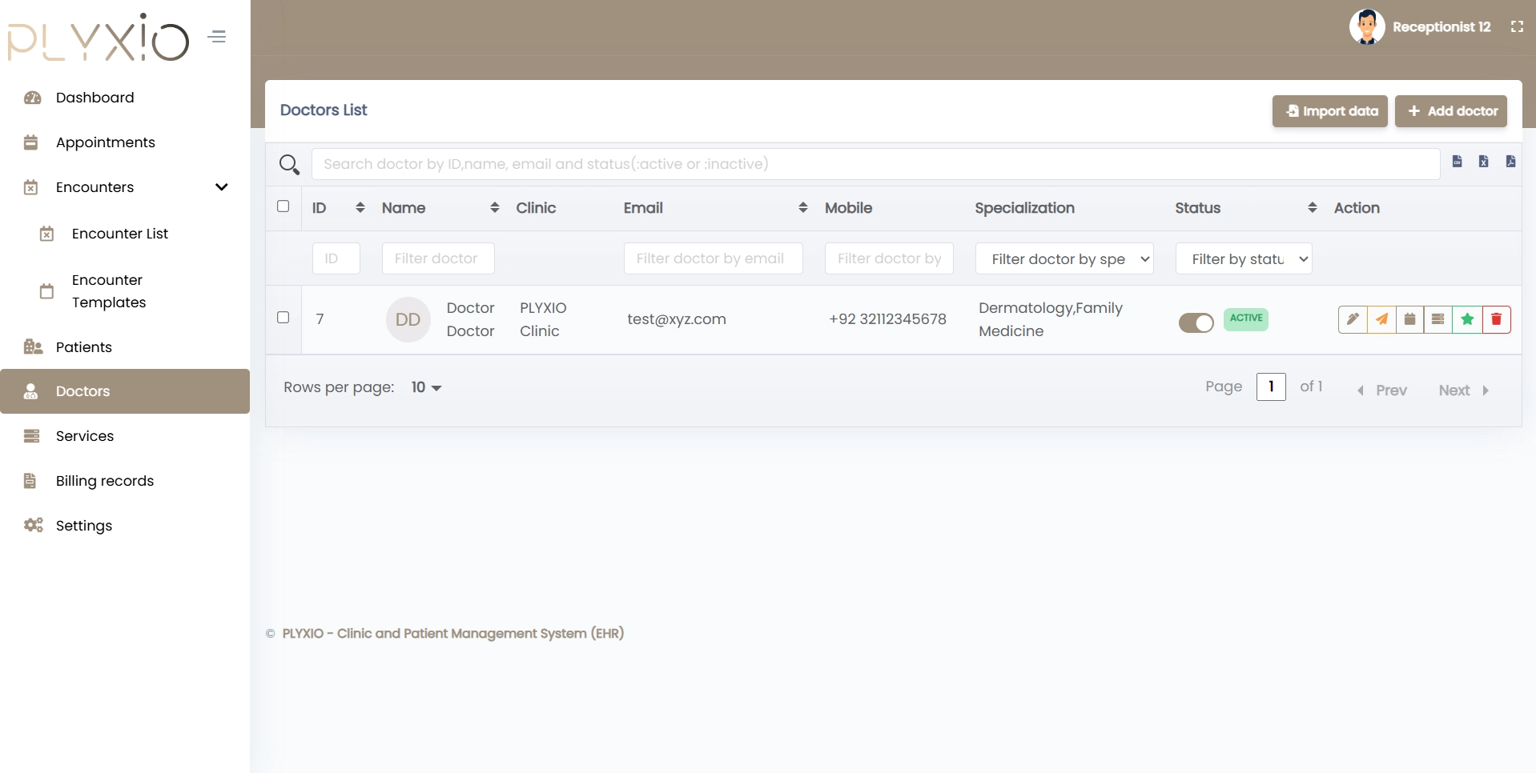Click the green star icon in actions
The width and height of the screenshot is (1536, 773).
point(1467,319)
